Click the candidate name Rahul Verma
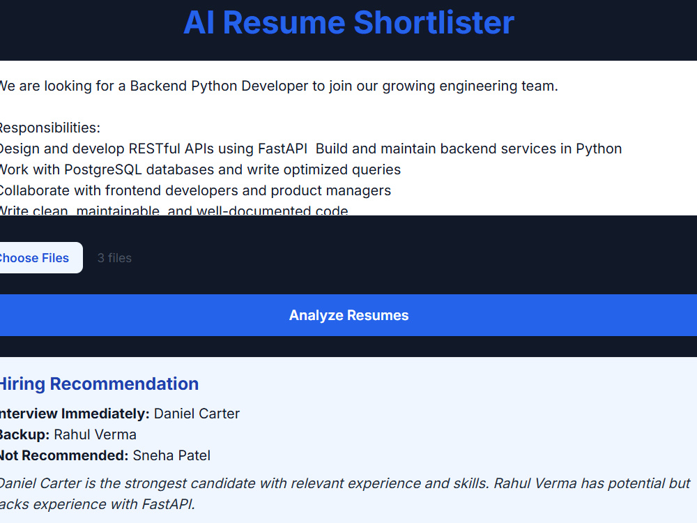 [x=95, y=434]
